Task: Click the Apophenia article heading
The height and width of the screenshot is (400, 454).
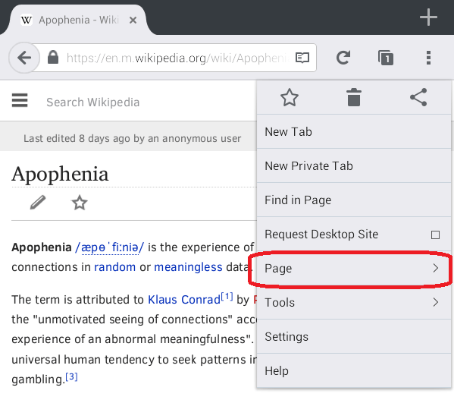Action: tap(60, 174)
